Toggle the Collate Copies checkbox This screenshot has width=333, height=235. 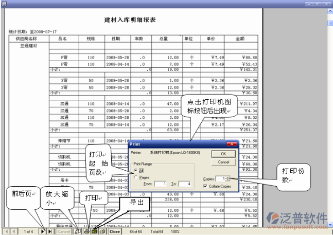pos(205,185)
